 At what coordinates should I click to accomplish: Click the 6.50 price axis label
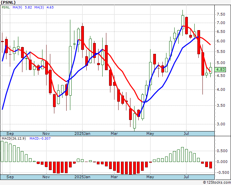pyautogui.click(x=221, y=32)
